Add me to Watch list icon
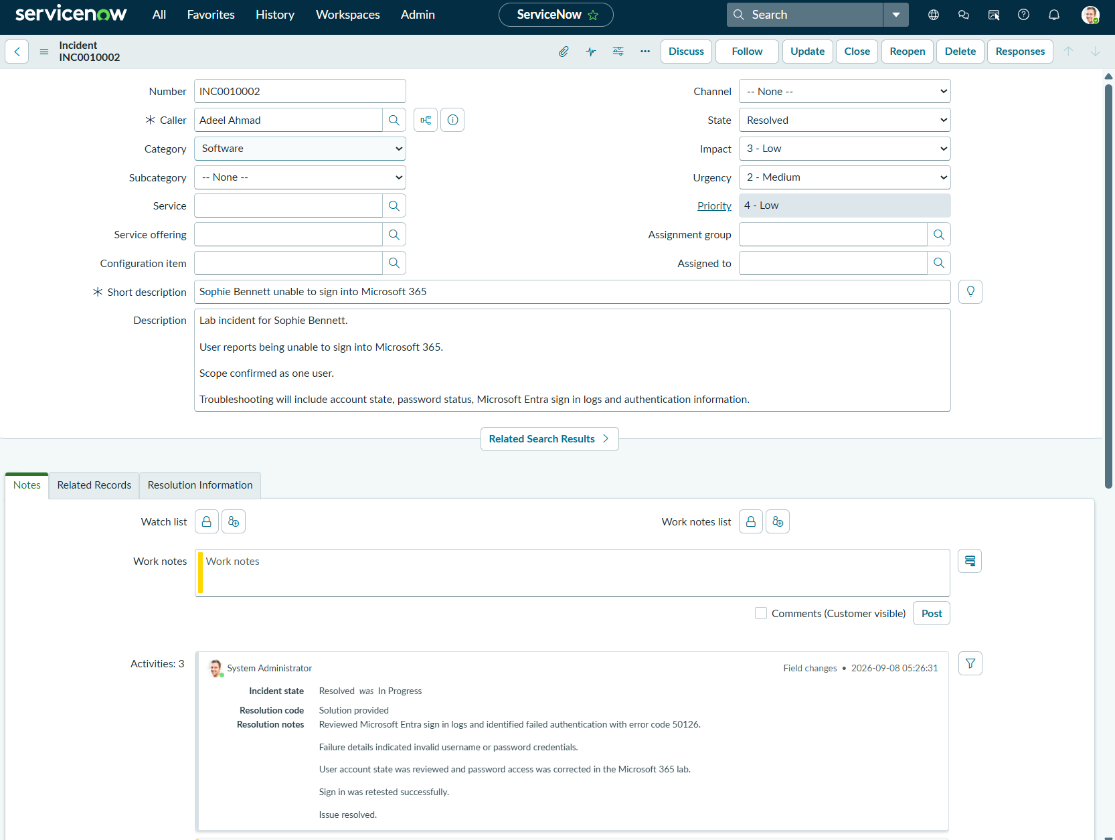Image resolution: width=1115 pixels, height=840 pixels. [x=234, y=521]
